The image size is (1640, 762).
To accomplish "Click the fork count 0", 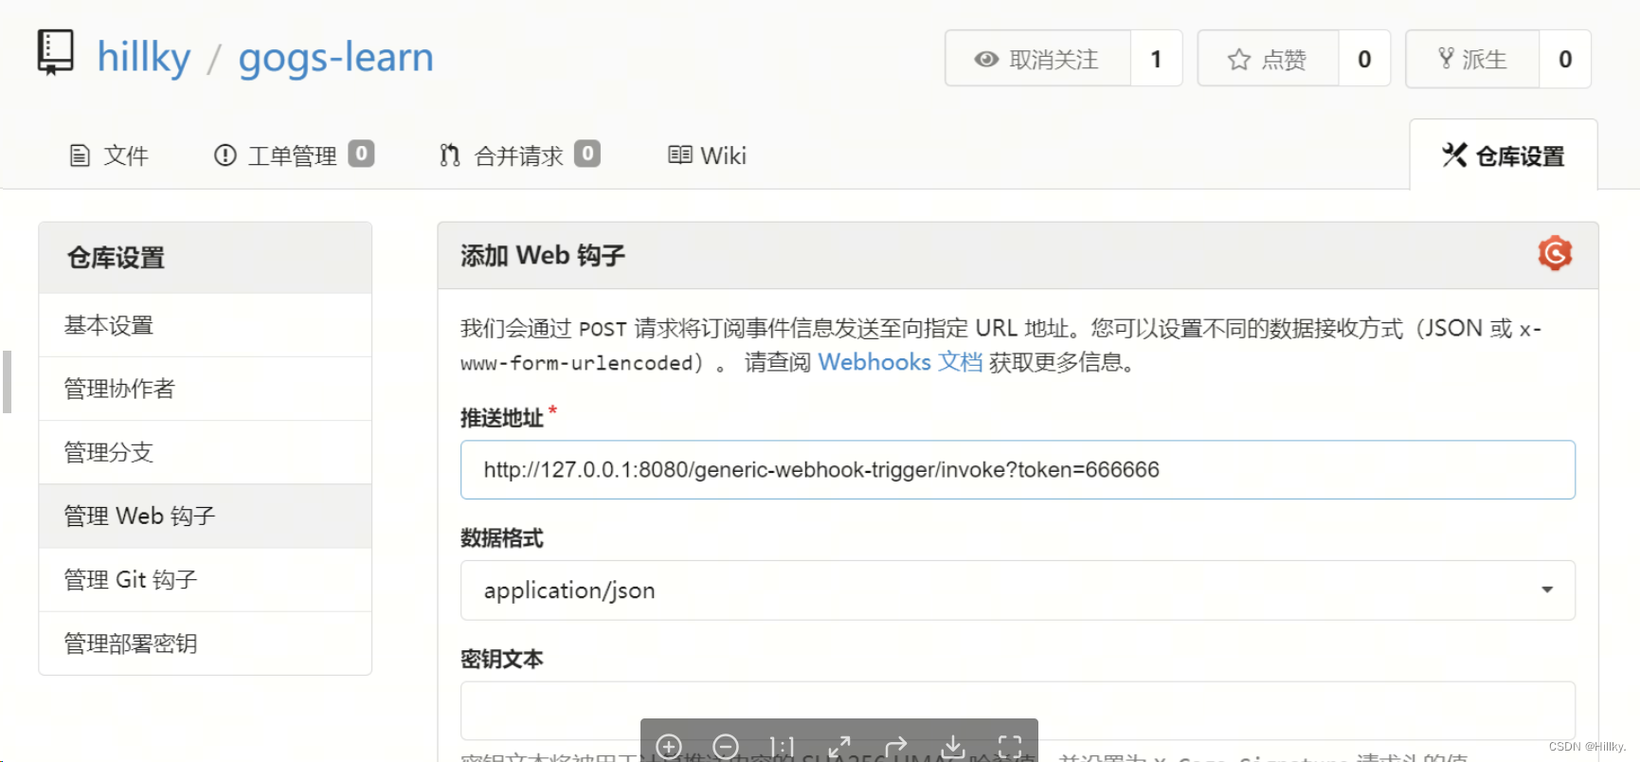I will point(1565,59).
